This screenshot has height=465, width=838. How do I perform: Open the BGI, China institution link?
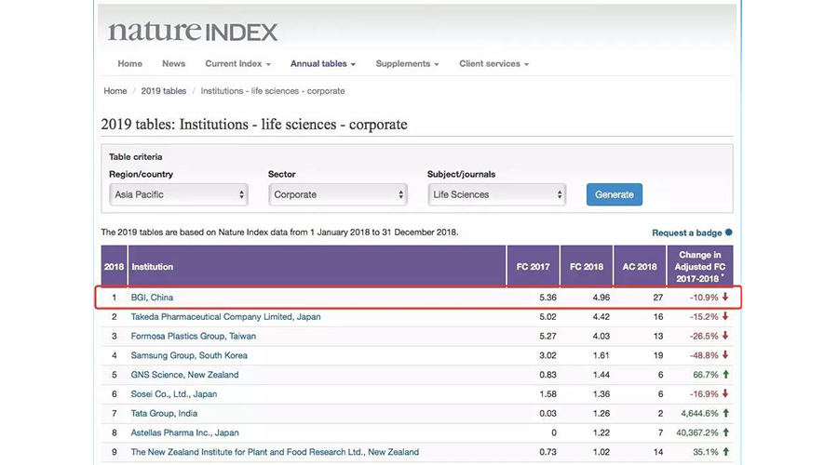(152, 298)
